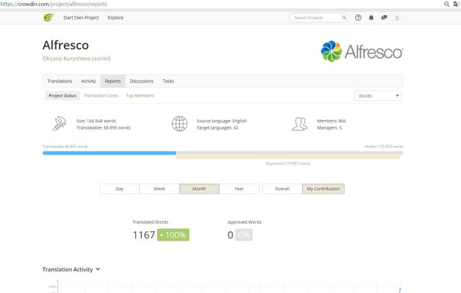Viewport: 461px width, 293px height.
Task: Open the Words units dropdown
Action: tap(377, 96)
